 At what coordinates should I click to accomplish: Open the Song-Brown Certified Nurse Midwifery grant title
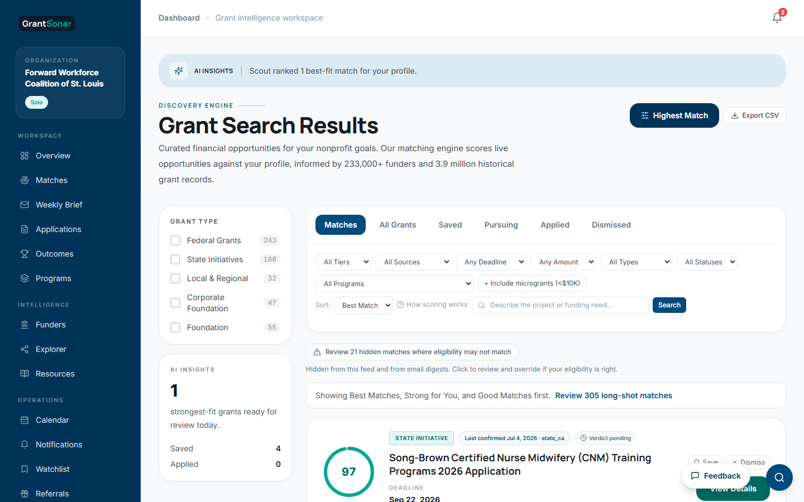coord(520,465)
